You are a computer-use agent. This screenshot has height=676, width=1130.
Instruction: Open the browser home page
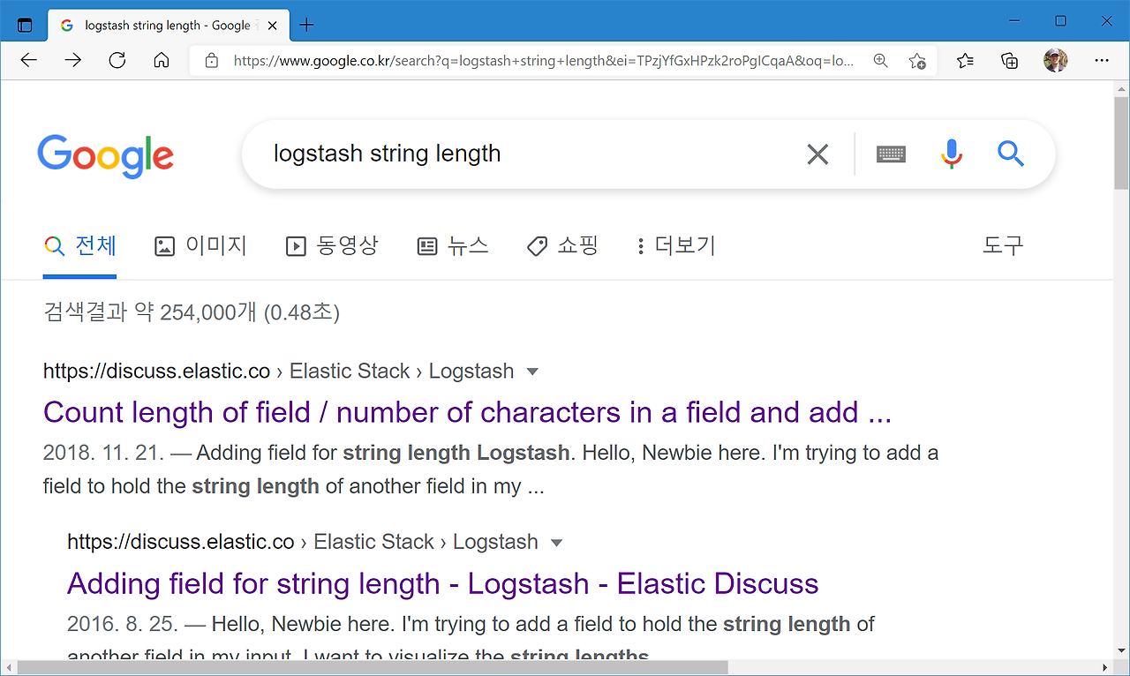pos(161,60)
